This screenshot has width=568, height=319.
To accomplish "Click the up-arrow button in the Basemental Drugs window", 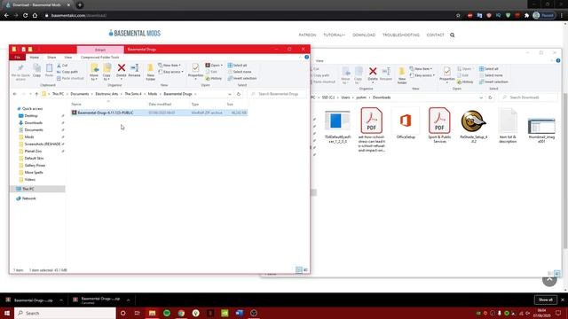I will (x=36, y=94).
